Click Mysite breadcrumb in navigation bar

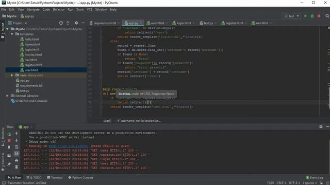[x=9, y=16]
